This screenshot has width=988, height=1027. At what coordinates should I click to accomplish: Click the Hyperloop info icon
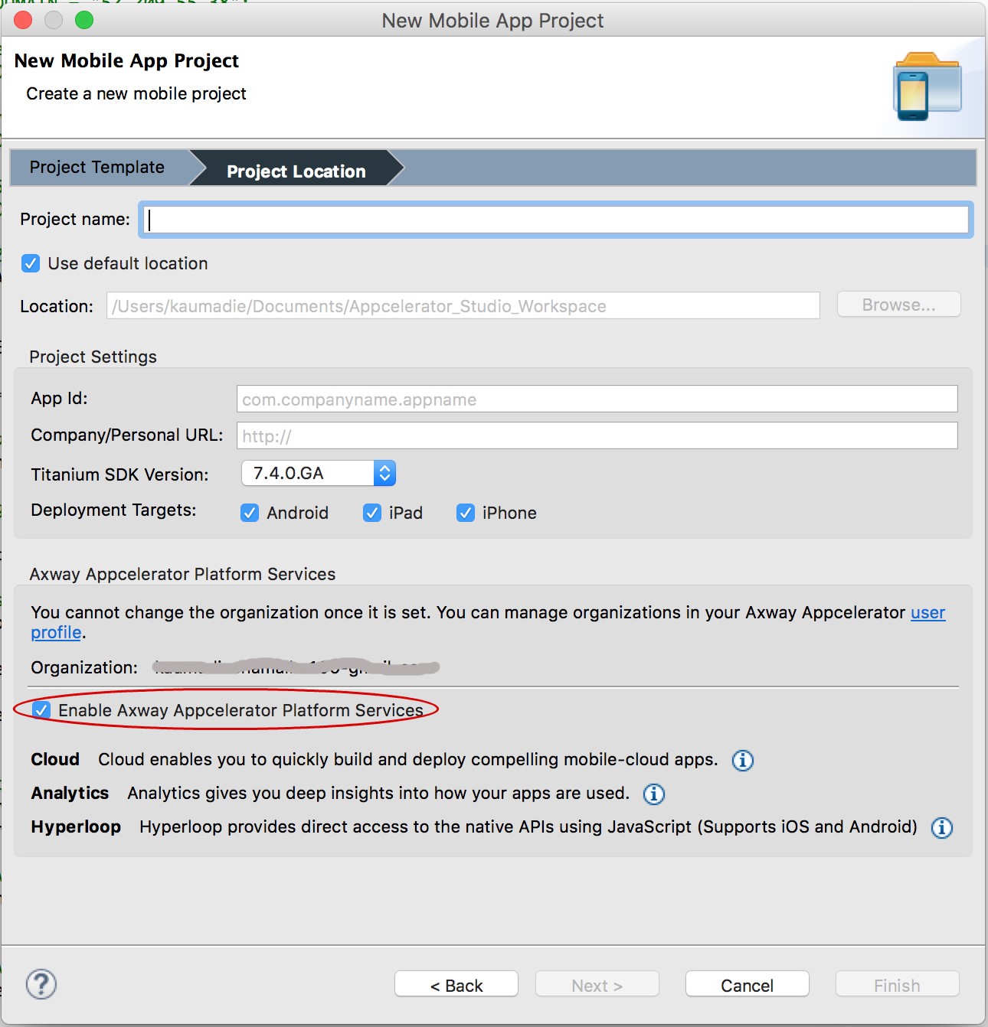[941, 827]
